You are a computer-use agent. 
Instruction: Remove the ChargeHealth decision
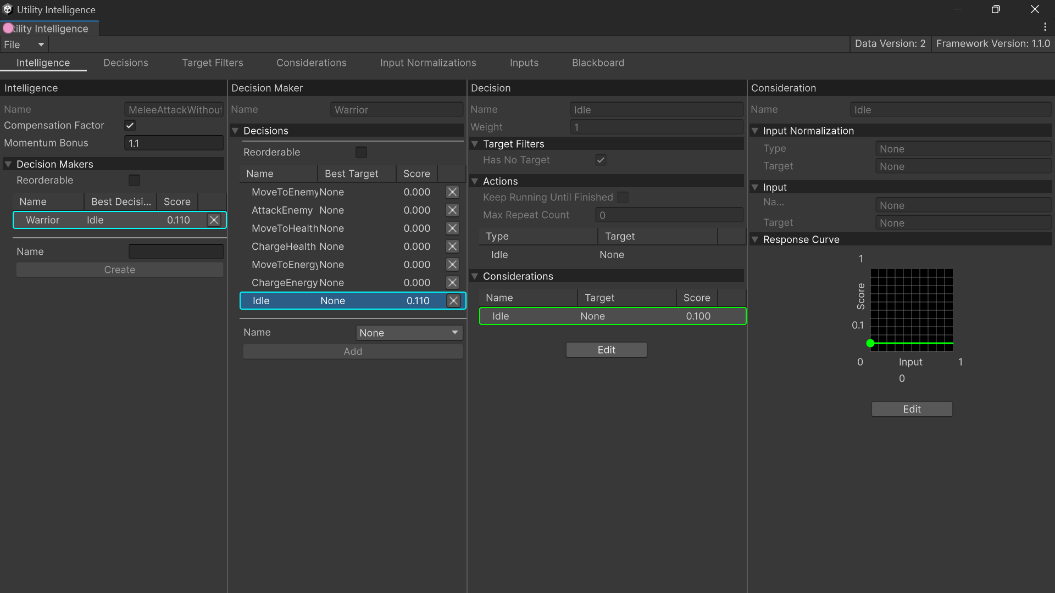(x=452, y=247)
